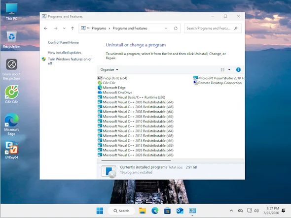Select Microsoft Visual Studio 2010 Tools entry
Screen dimensions: 291x218
pyautogui.click(x=219, y=78)
